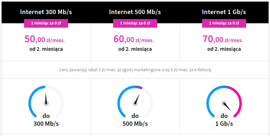Click the promo badge under Internet 500 Mb/s
Screen dimensions: 270x136
point(135,23)
